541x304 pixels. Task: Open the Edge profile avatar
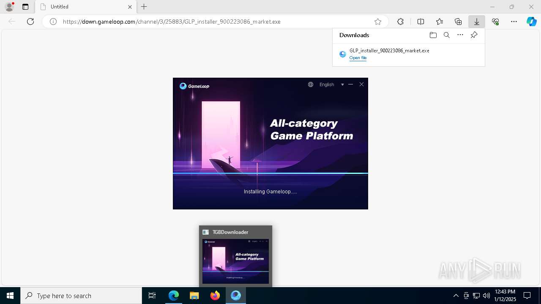(9, 7)
